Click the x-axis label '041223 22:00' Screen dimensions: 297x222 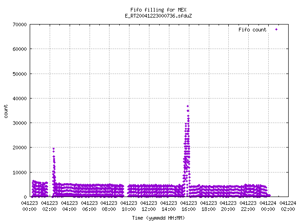[x=248, y=206]
